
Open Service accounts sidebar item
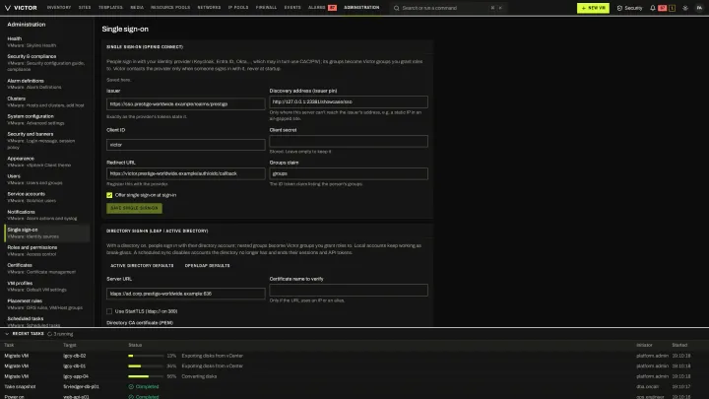(x=47, y=197)
